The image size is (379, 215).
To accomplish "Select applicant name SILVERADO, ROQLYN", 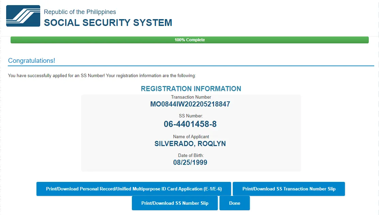I will point(190,144).
